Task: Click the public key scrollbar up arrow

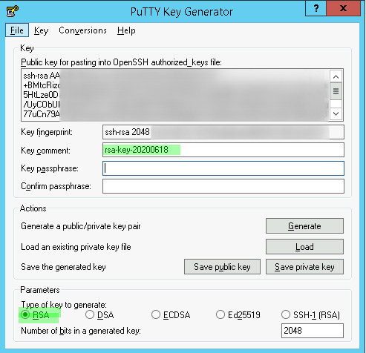Action: tap(336, 76)
